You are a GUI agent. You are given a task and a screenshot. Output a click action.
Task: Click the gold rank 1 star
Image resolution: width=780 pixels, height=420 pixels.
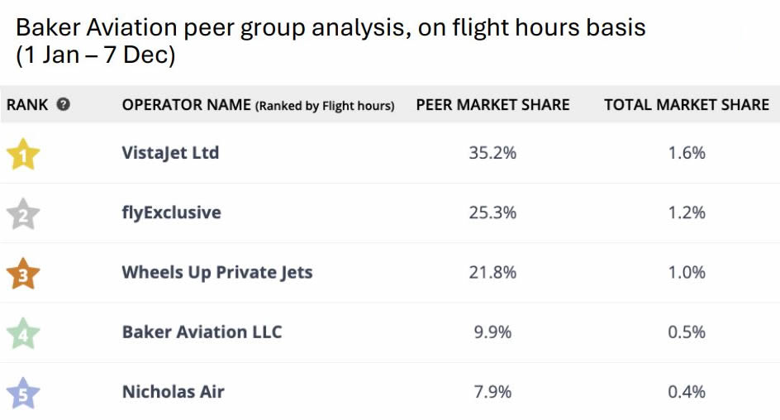(x=23, y=154)
